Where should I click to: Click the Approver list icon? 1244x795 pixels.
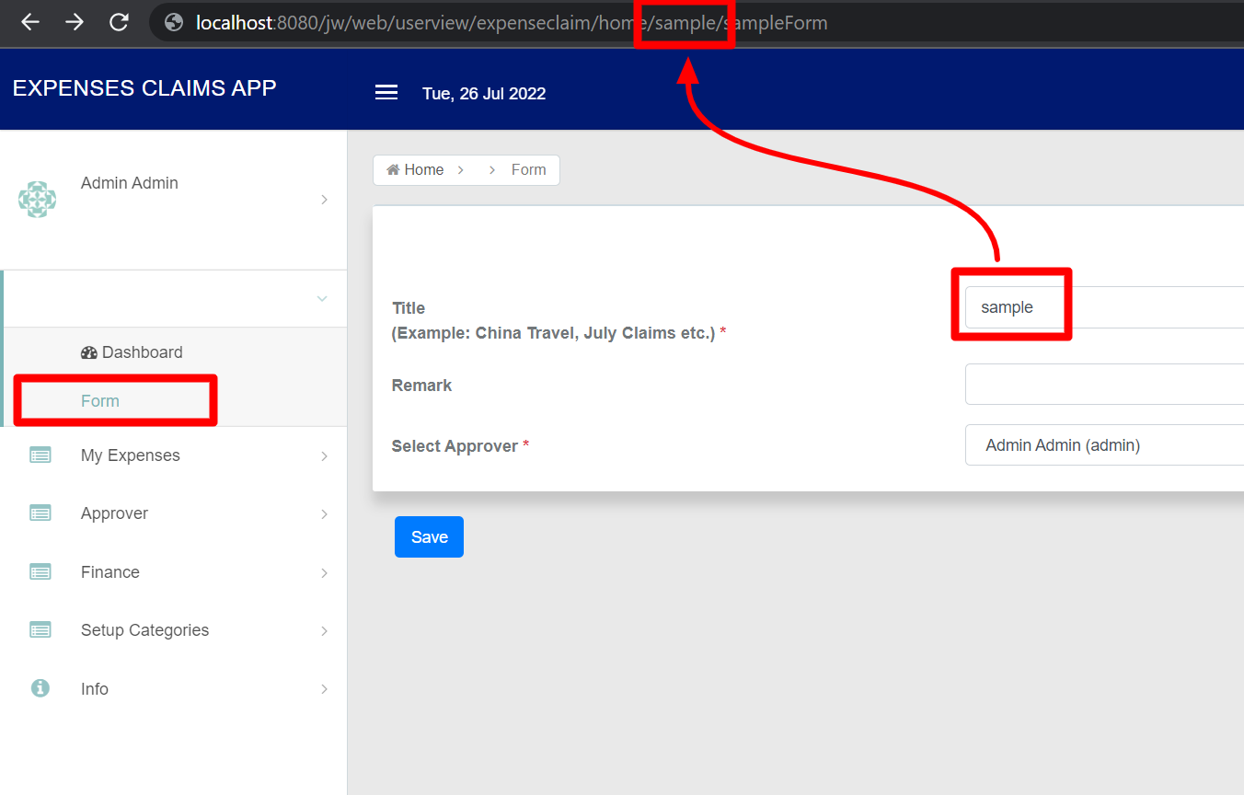click(x=40, y=513)
